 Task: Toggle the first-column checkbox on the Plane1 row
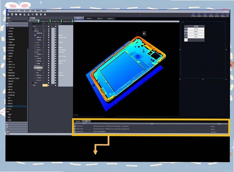[x=49, y=45]
